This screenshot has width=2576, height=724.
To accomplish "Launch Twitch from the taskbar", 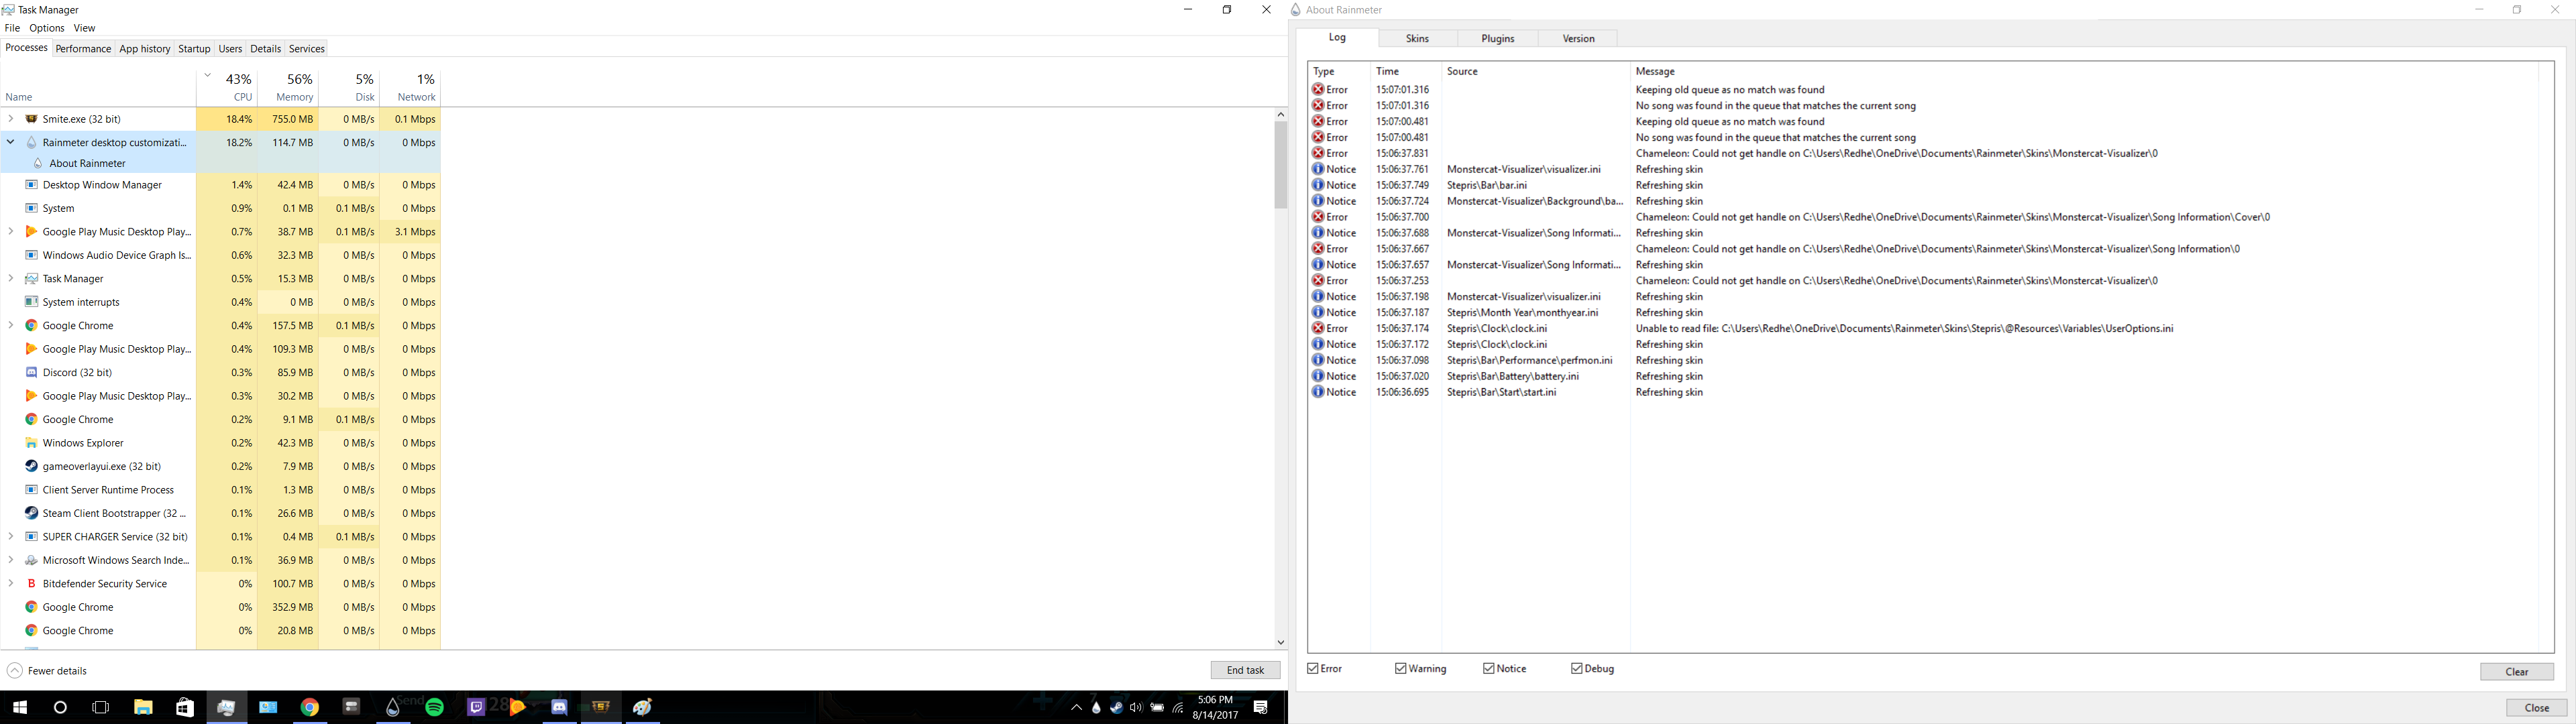I will coord(477,708).
